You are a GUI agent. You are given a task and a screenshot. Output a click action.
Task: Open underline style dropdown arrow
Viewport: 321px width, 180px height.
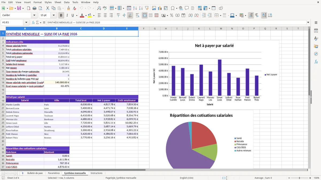tap(77, 15)
